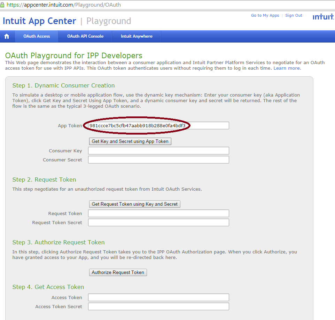Click the Intuit App Center title
Viewport: 335px width, 320px height.
click(x=39, y=21)
